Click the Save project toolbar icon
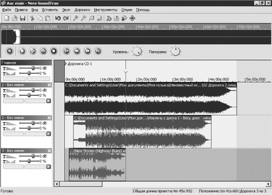Screen dimensions: 272x195 pyautogui.click(x=23, y=18)
